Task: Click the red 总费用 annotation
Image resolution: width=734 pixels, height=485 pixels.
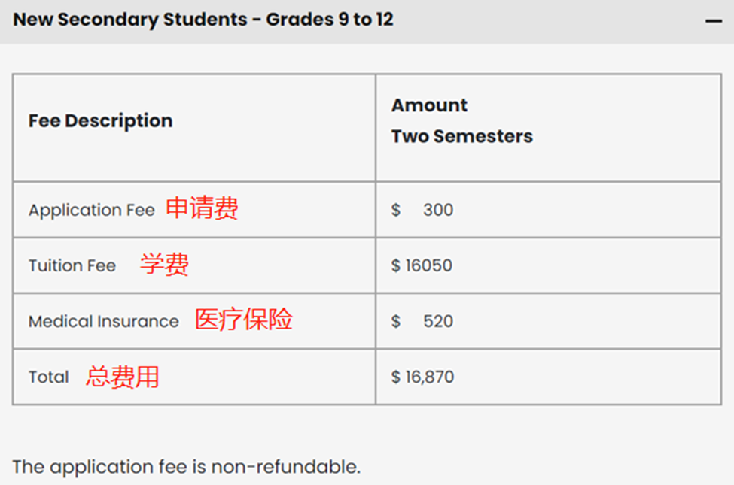Action: 122,376
